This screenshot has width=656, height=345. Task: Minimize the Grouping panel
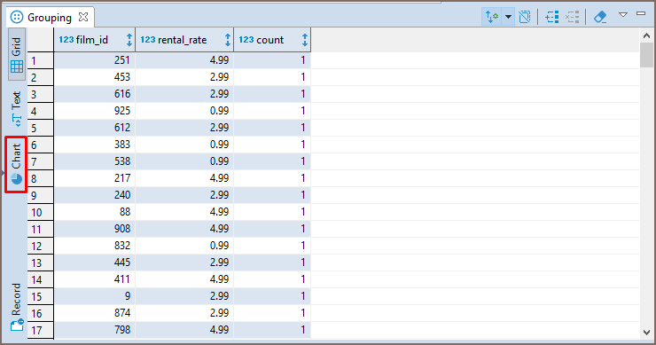point(641,14)
